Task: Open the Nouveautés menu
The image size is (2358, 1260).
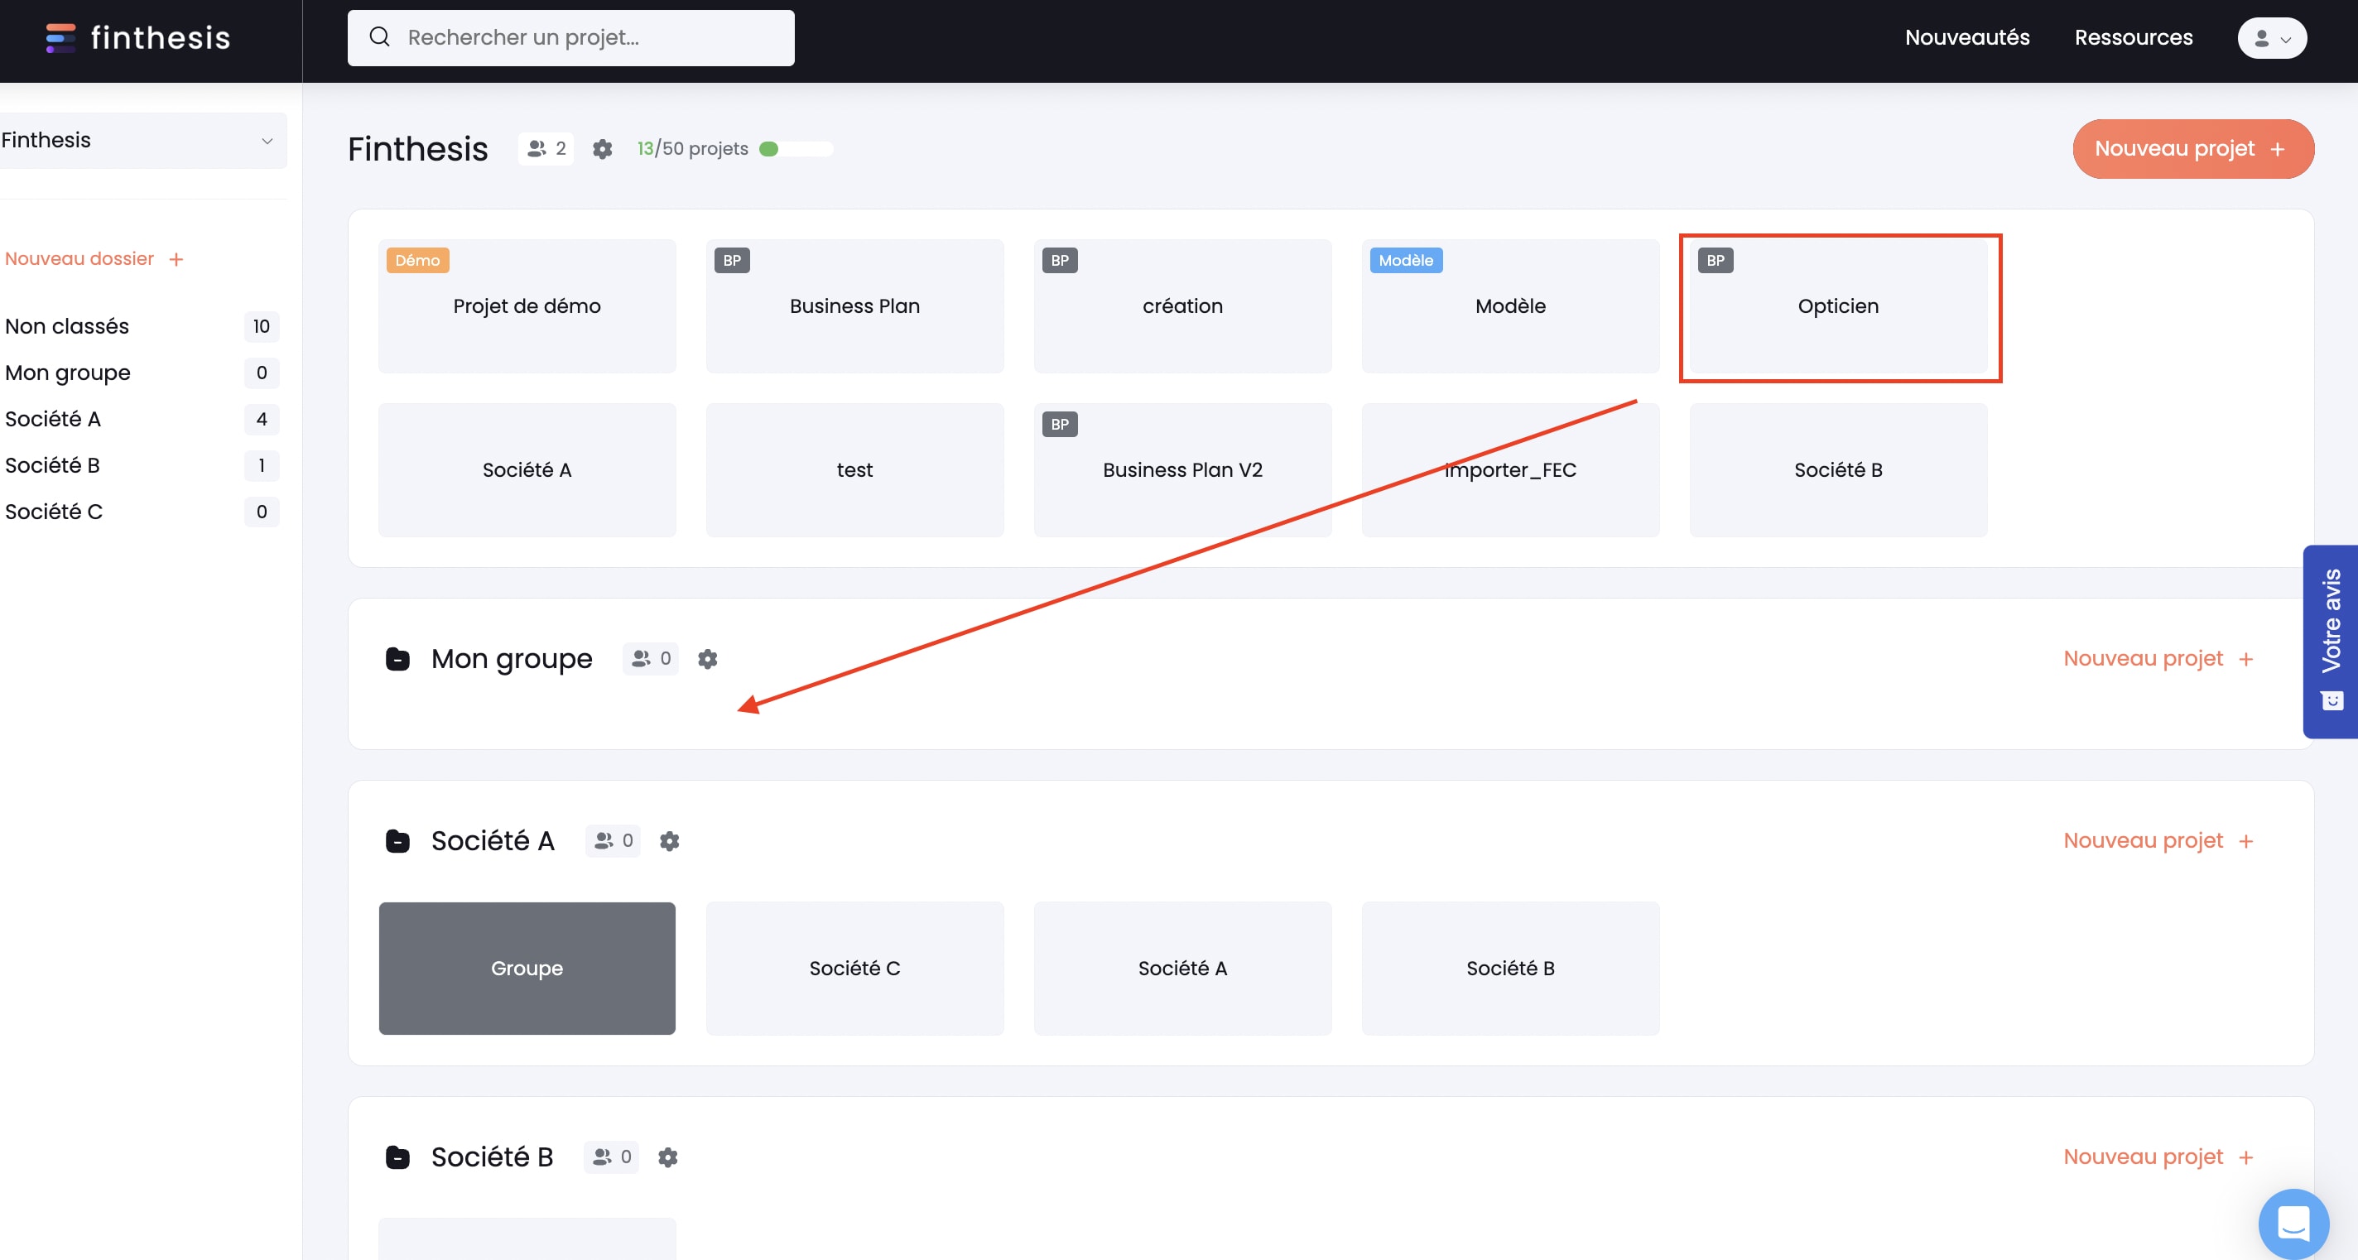Action: (1967, 37)
